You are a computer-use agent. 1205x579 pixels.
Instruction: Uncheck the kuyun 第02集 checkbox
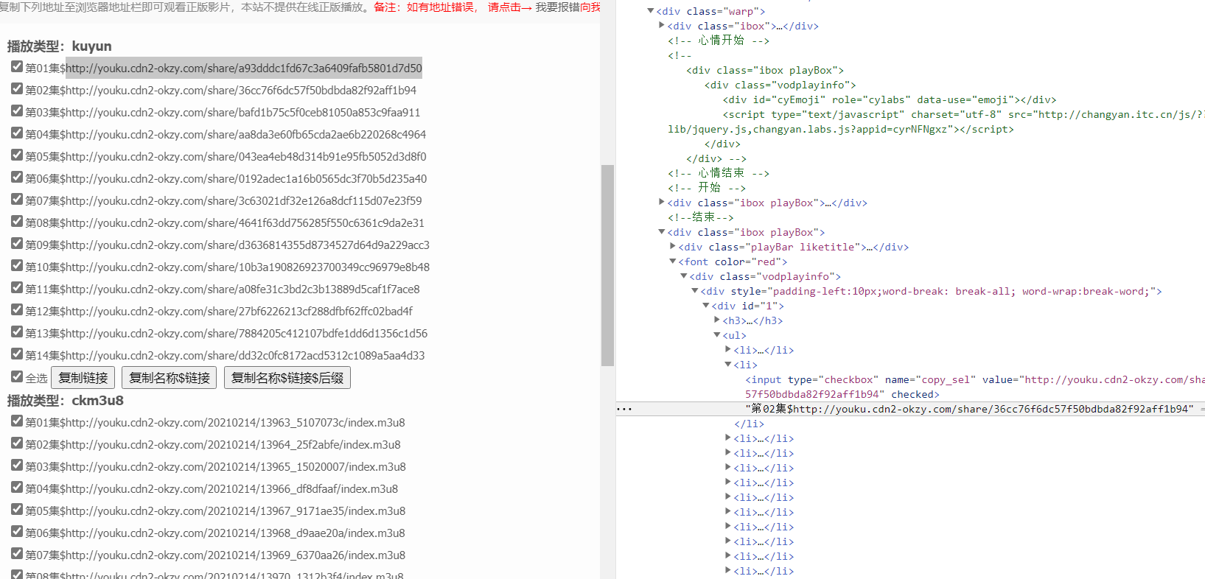point(17,88)
